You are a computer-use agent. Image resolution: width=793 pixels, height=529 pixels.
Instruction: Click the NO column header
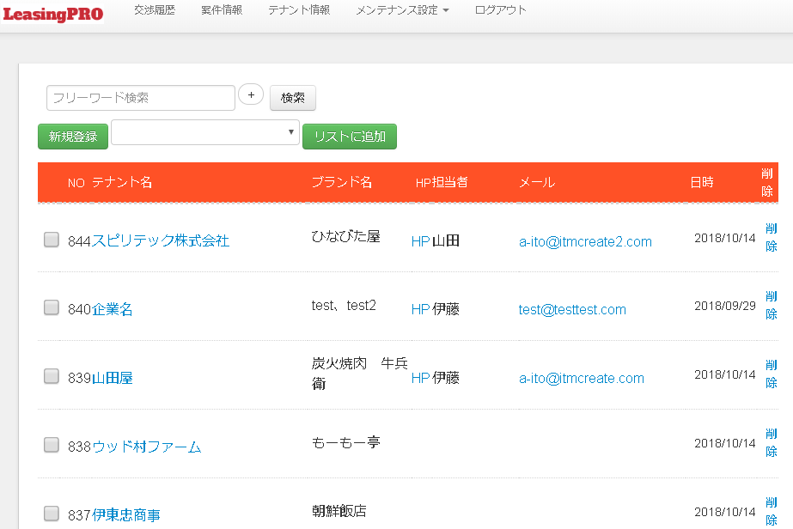point(76,183)
